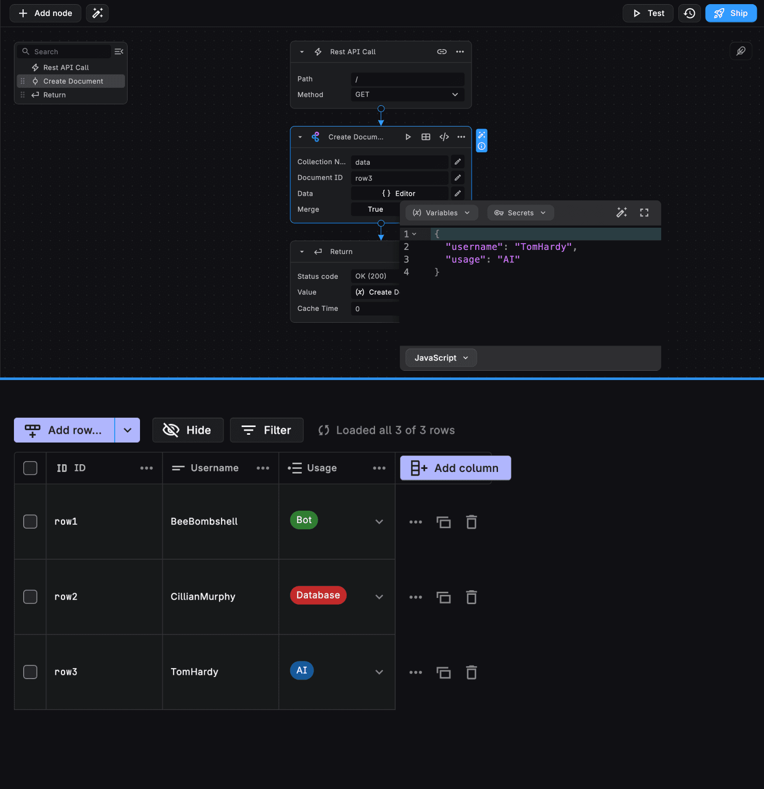Delete row2 using trash icon
The image size is (764, 789).
[471, 597]
